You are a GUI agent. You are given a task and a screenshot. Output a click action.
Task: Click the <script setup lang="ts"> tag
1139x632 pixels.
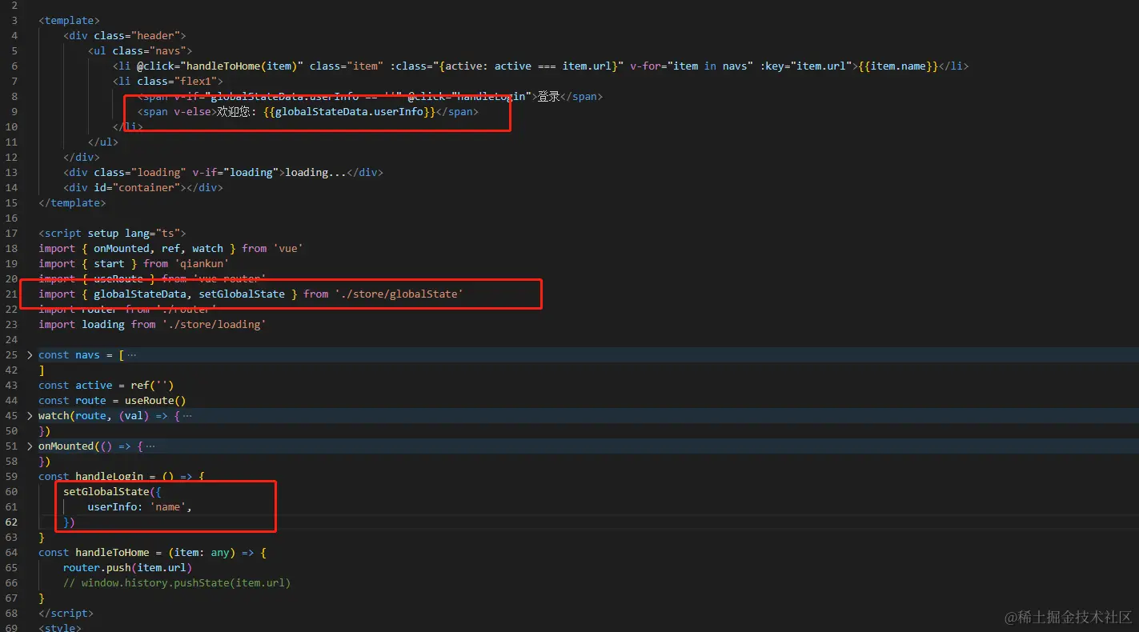(112, 233)
